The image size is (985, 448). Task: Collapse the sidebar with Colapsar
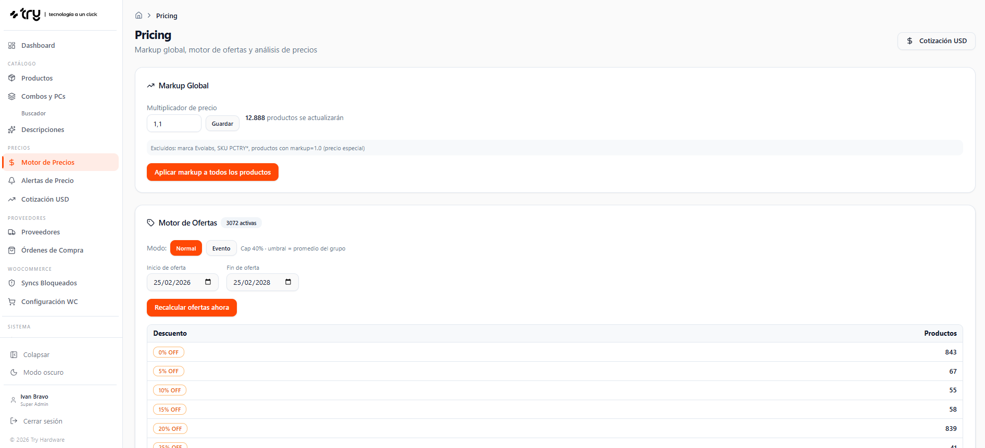pyautogui.click(x=36, y=355)
